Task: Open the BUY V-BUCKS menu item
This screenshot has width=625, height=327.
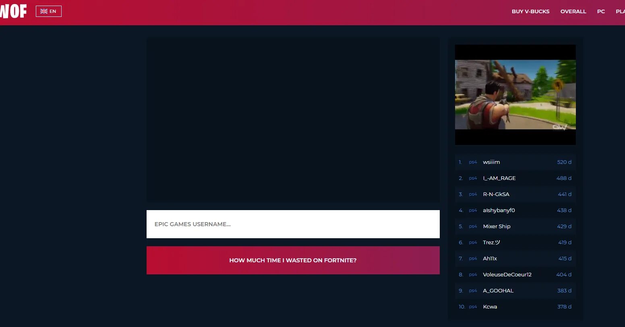Action: tap(530, 11)
